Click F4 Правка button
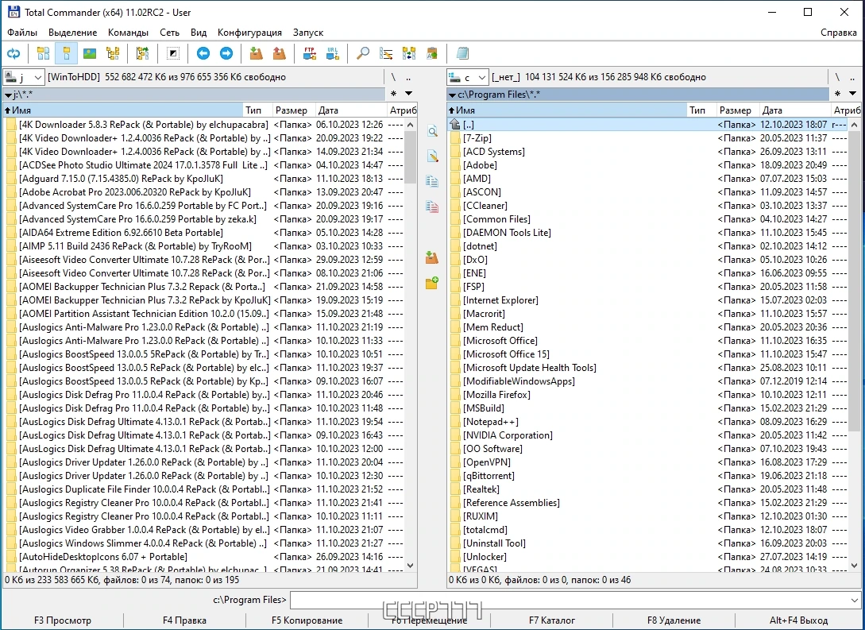Viewport: 865px width, 630px height. click(x=184, y=620)
